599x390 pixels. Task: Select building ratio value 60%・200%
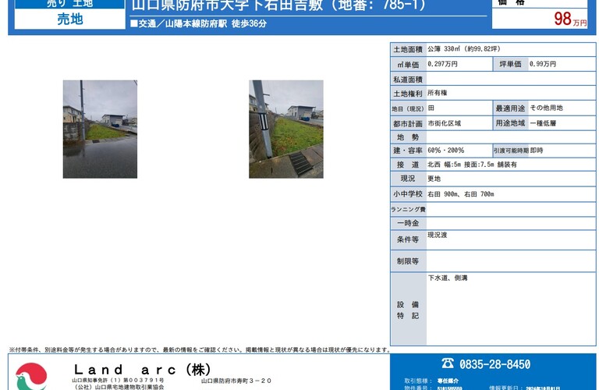(446, 151)
